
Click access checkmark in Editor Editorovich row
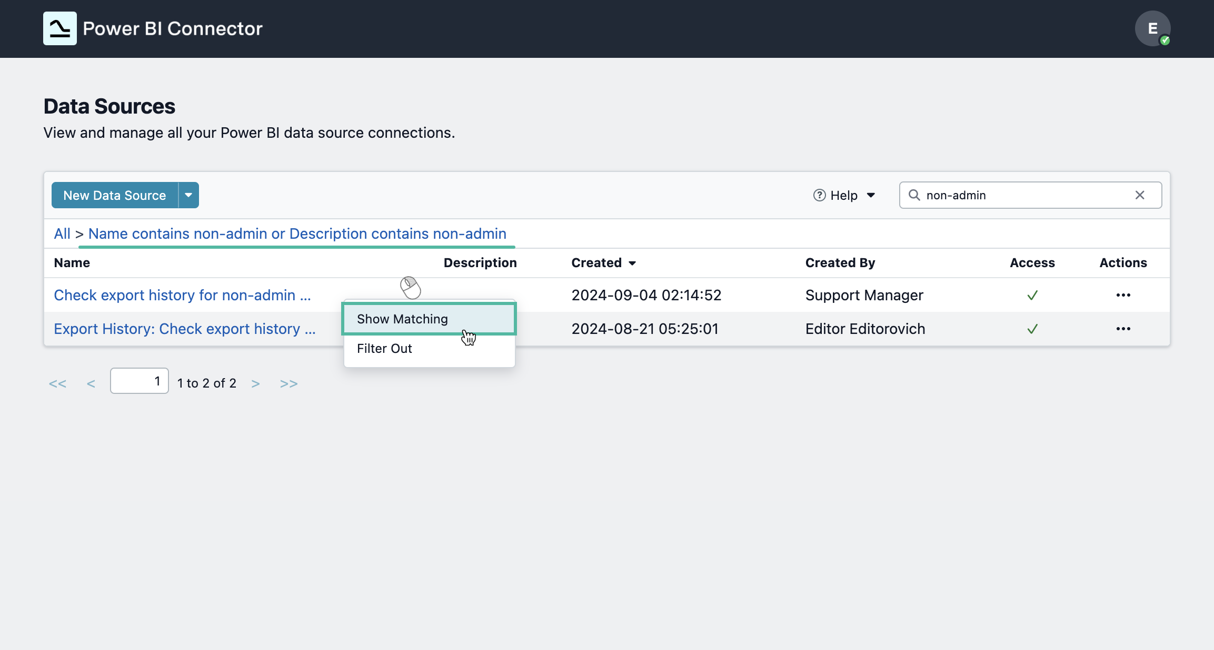click(x=1032, y=329)
